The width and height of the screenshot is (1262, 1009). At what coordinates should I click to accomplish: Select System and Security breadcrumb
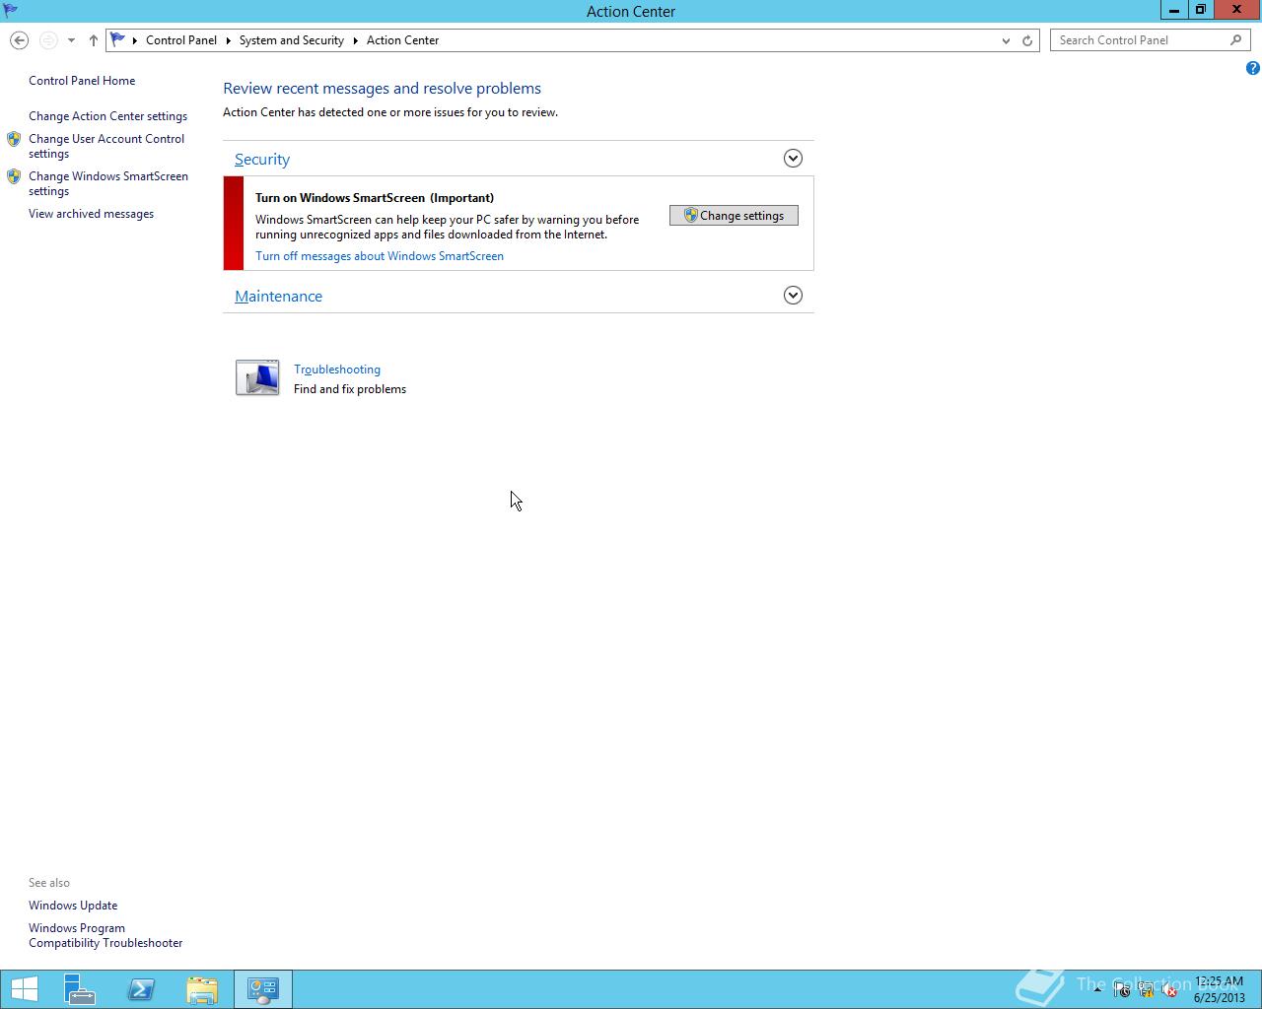coord(291,40)
